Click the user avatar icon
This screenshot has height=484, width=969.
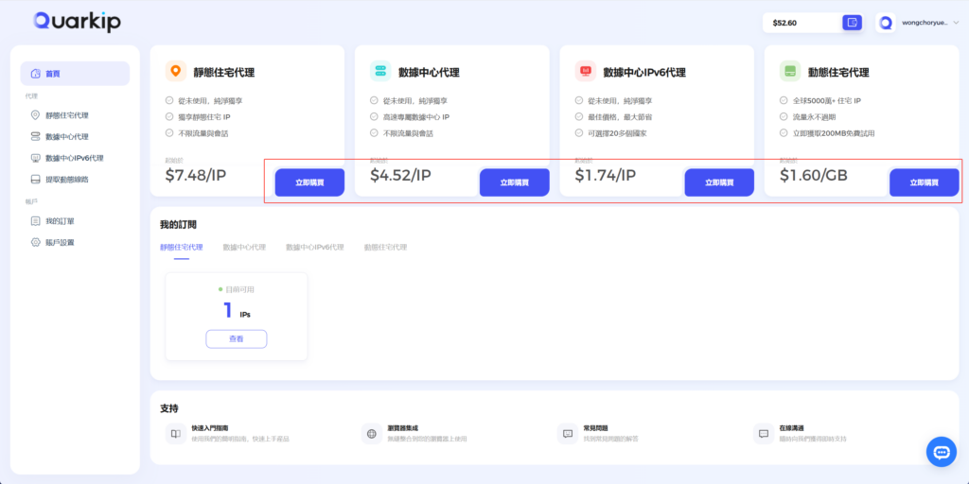pos(886,23)
